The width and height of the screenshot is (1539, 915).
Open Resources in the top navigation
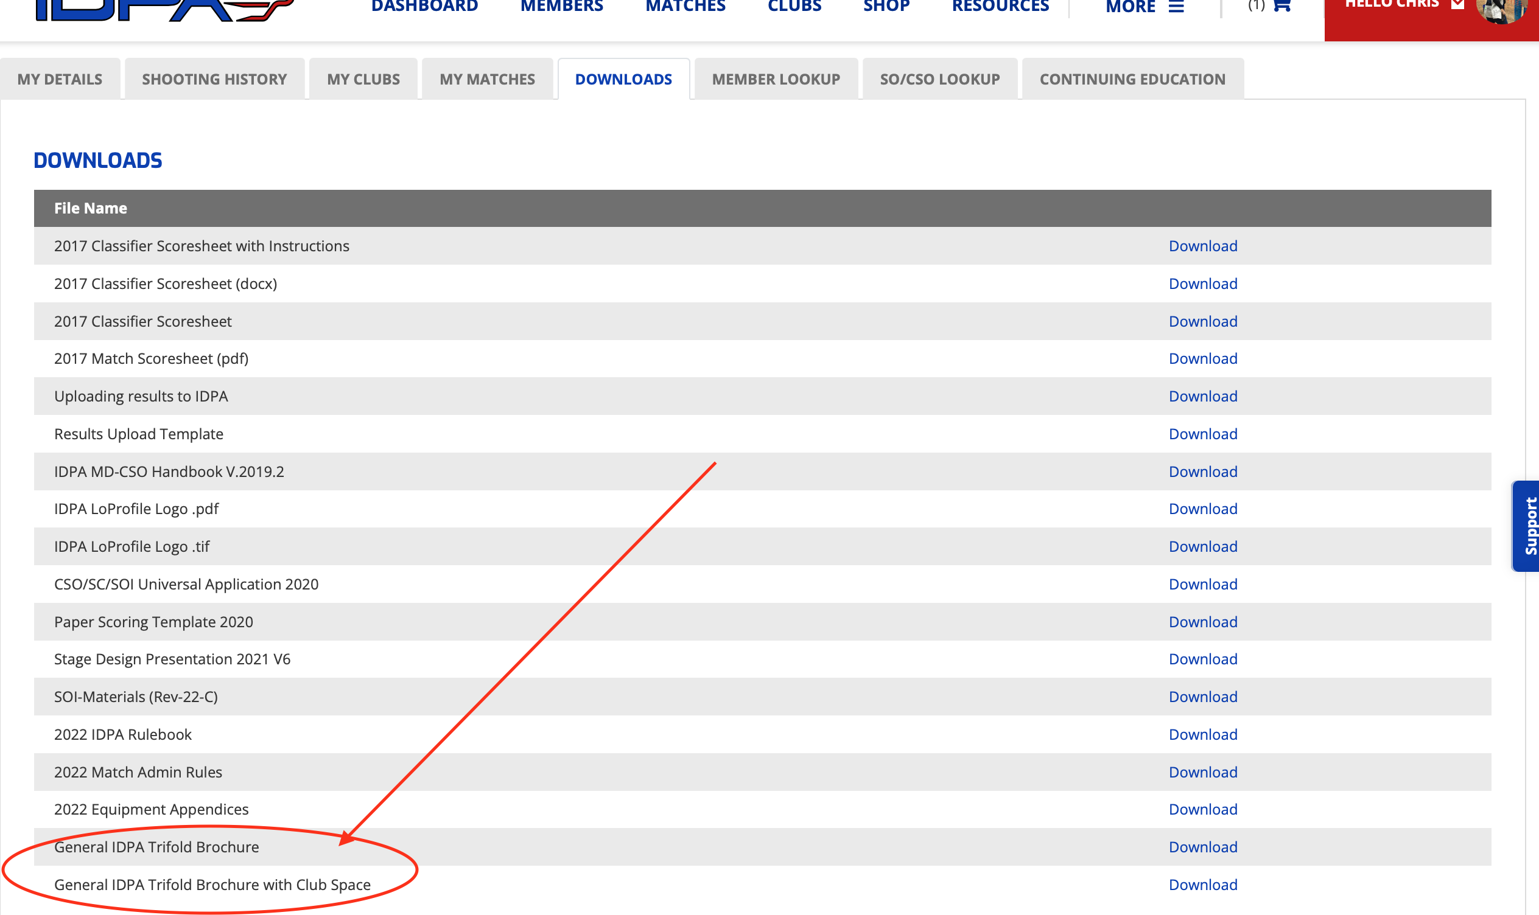tap(1000, 7)
